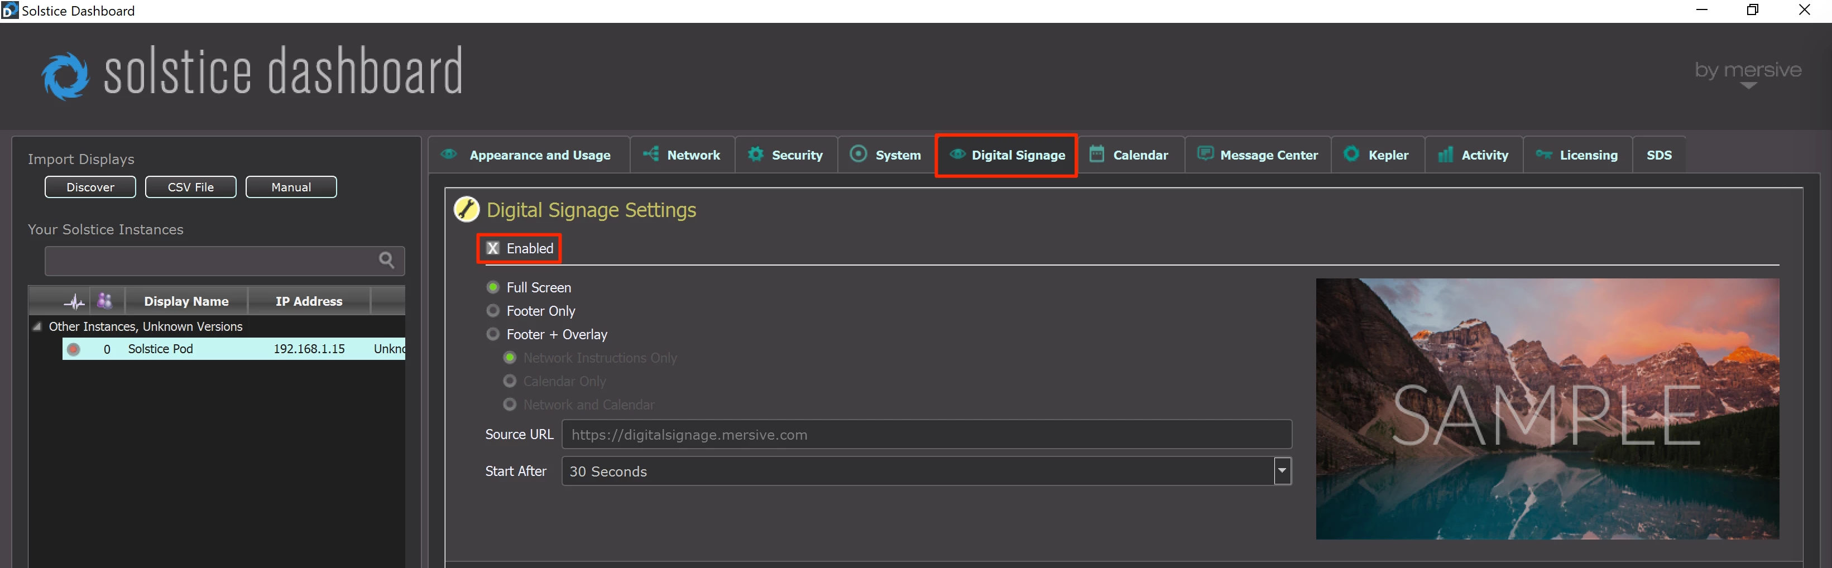Click the instance search input field
Screen dimensions: 1832x568
coord(225,261)
